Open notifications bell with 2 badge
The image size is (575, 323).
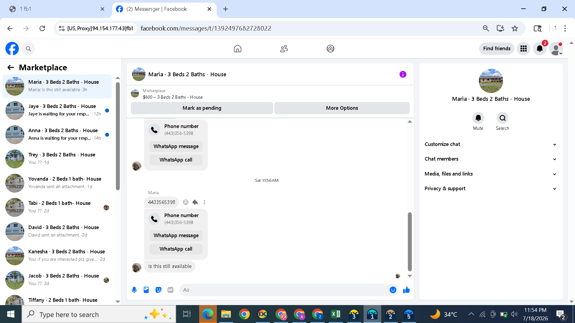coord(540,48)
